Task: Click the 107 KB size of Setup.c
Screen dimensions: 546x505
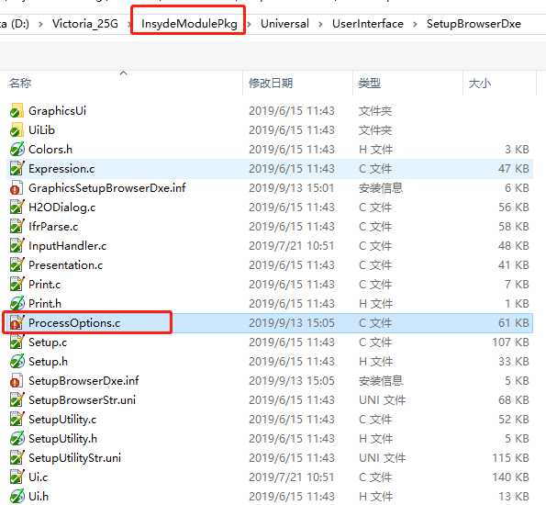Action: (510, 342)
